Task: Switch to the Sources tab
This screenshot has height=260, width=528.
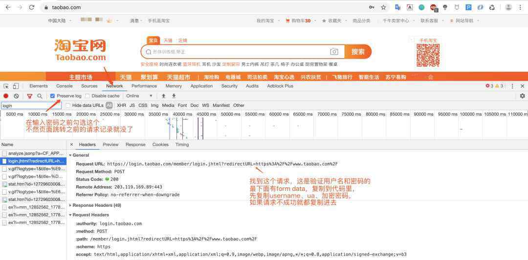Action: [x=89, y=86]
